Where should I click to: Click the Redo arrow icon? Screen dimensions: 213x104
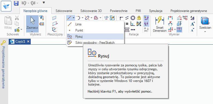click(33, 3)
